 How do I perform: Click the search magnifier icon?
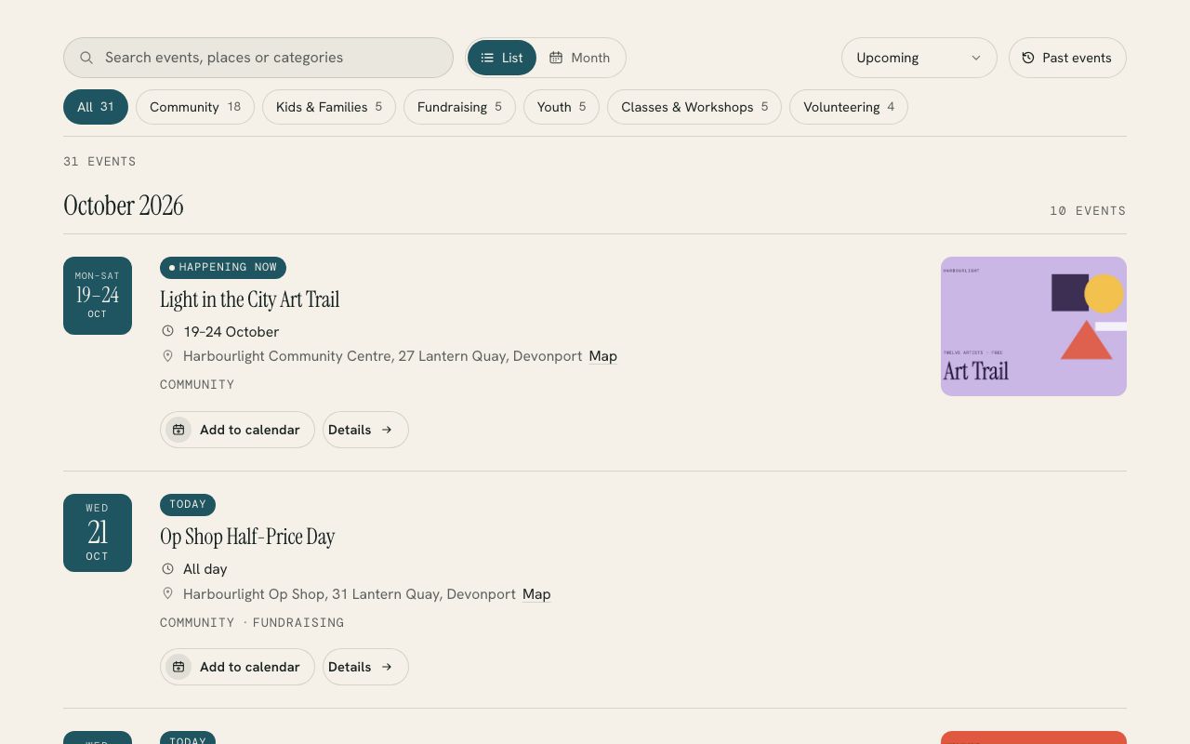86,58
